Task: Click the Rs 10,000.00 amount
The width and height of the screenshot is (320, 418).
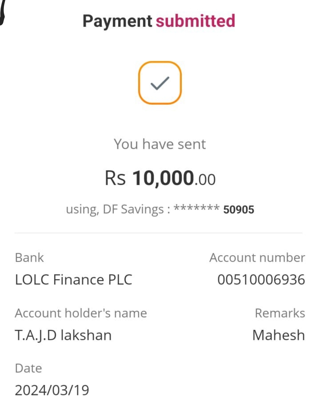Action: pos(160,178)
